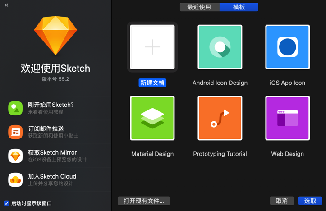Click the 打开现有文件... button

(x=144, y=201)
